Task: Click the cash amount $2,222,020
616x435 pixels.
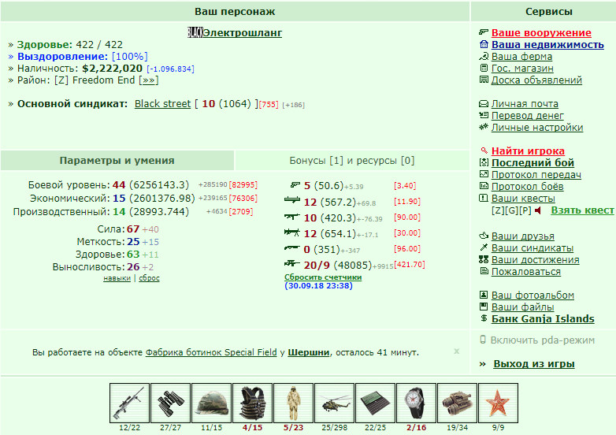Action: [x=112, y=69]
